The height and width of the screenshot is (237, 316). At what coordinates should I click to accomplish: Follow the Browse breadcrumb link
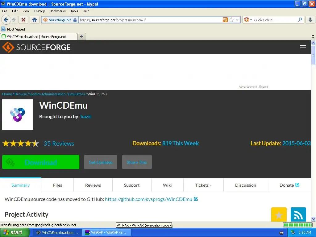click(x=21, y=94)
